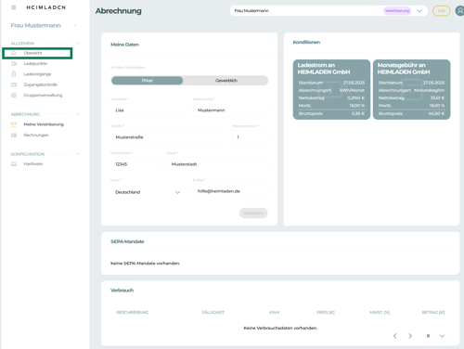Screen dimensions: 464x349
Task: Click the Monatsgebühr an HEIMLADEN GmbH card
Action: pos(412,89)
